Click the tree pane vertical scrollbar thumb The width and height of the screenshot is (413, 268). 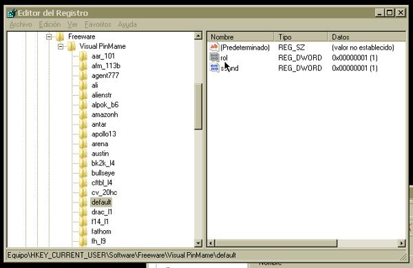point(198,107)
